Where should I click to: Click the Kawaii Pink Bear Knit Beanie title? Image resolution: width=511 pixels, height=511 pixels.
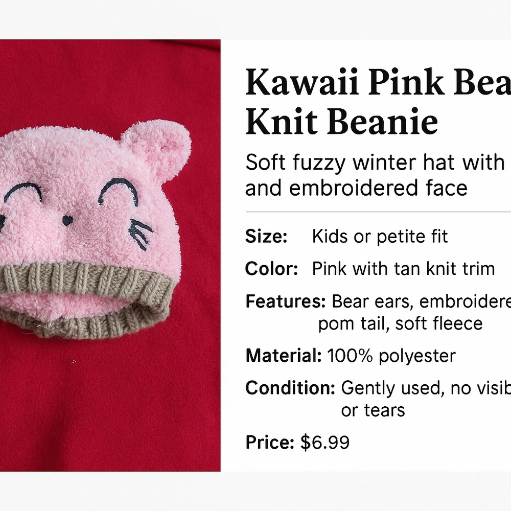click(378, 101)
